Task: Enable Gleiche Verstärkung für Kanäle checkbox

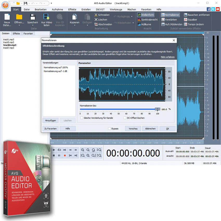Action: tap(82, 118)
